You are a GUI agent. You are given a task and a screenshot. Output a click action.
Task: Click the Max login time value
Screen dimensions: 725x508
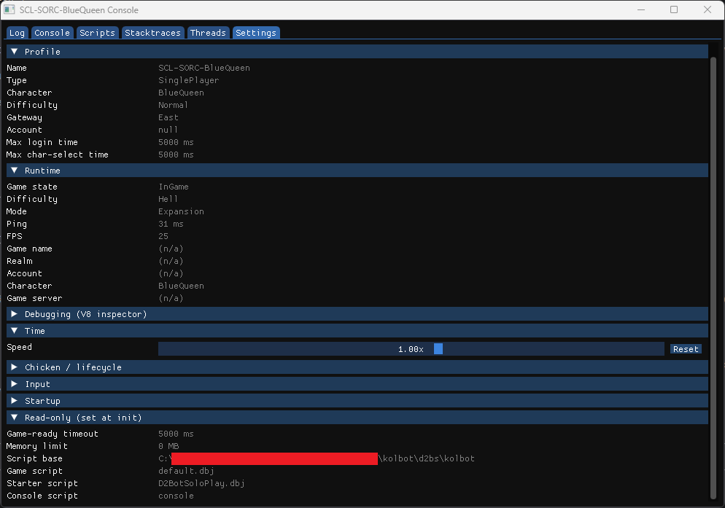pos(176,142)
